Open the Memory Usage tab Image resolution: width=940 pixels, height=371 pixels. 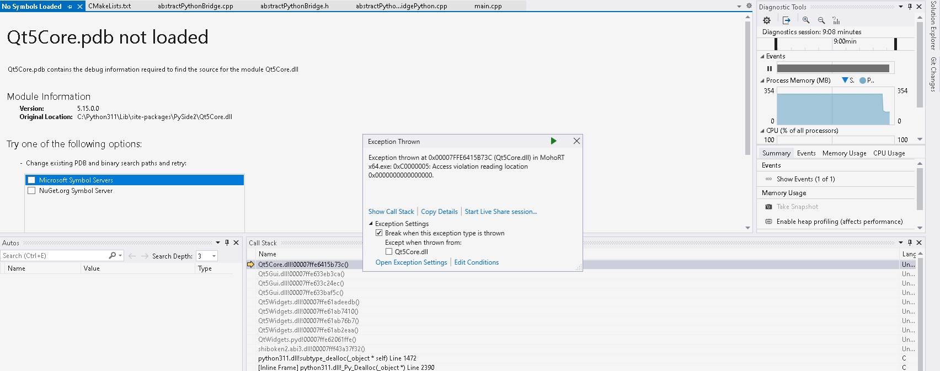(x=844, y=153)
